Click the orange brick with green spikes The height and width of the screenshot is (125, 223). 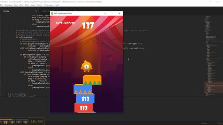(x=92, y=80)
